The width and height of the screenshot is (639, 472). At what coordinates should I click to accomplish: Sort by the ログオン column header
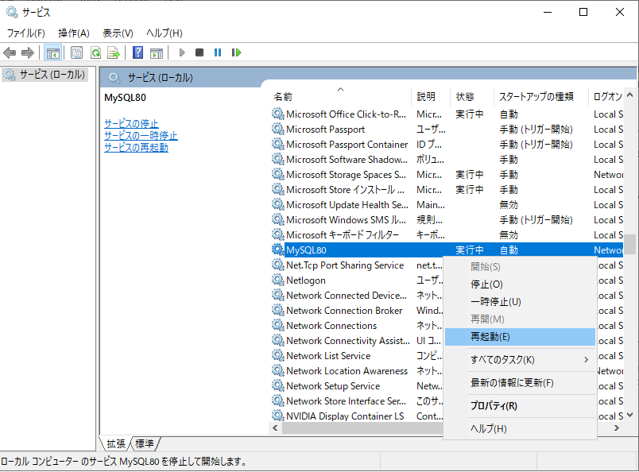point(606,97)
